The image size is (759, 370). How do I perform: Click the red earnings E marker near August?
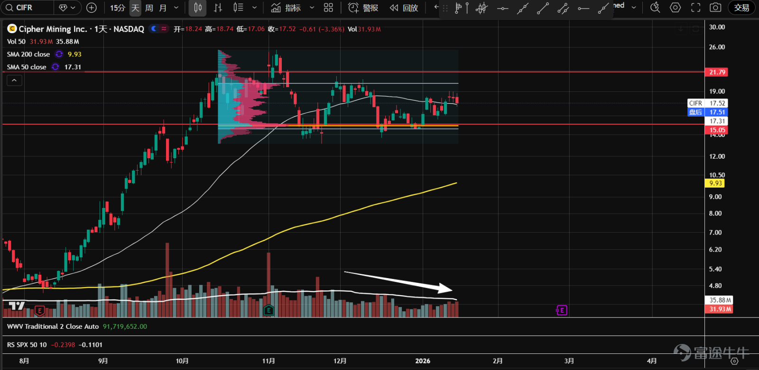39,311
